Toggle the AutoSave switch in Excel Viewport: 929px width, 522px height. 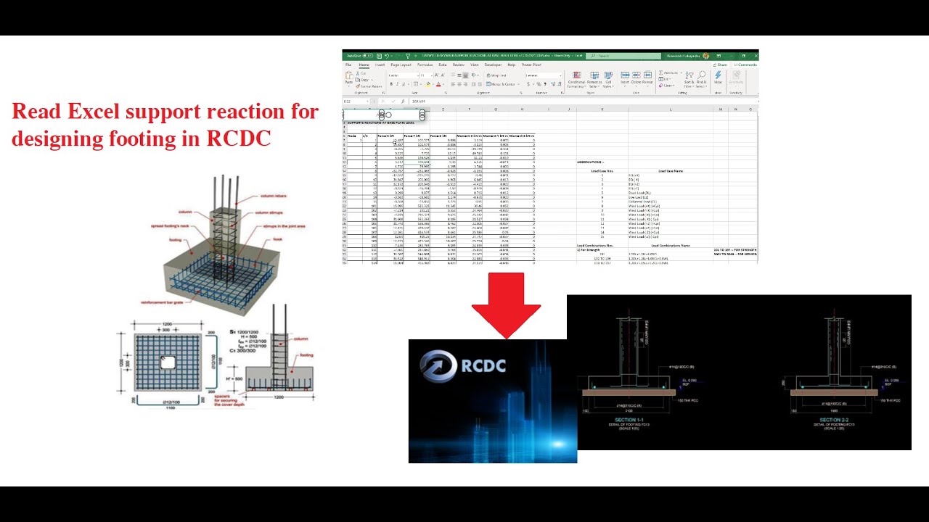368,56
